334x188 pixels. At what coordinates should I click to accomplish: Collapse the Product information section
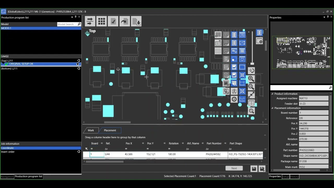tap(272, 94)
